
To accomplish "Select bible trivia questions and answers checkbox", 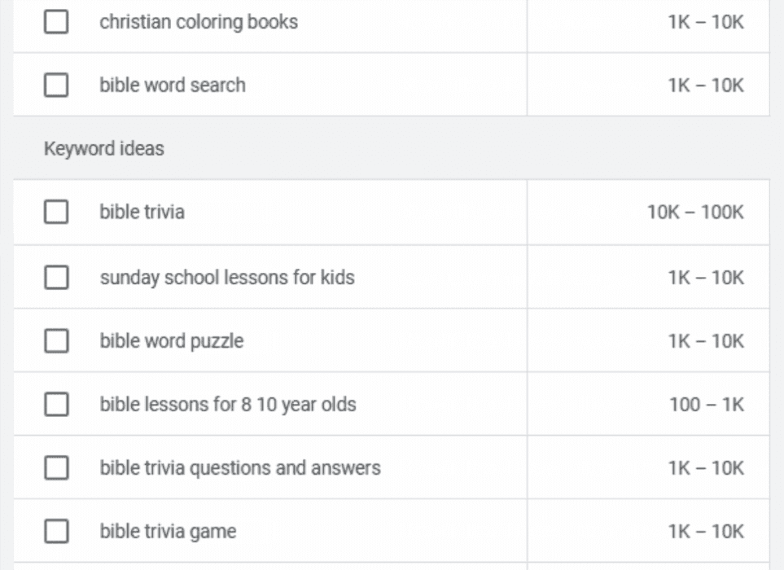I will (56, 468).
